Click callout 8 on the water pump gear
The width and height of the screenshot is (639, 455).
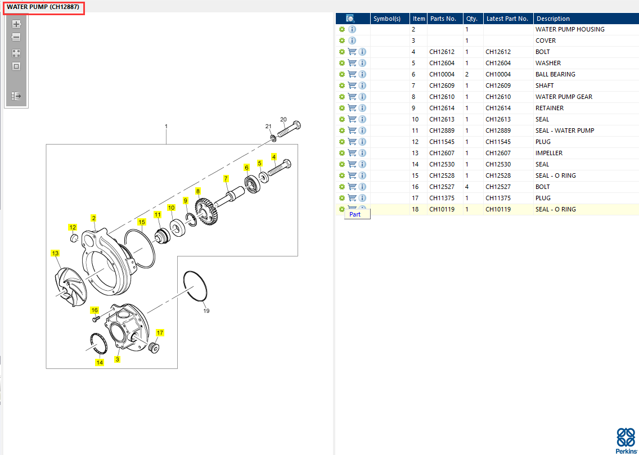tap(198, 191)
